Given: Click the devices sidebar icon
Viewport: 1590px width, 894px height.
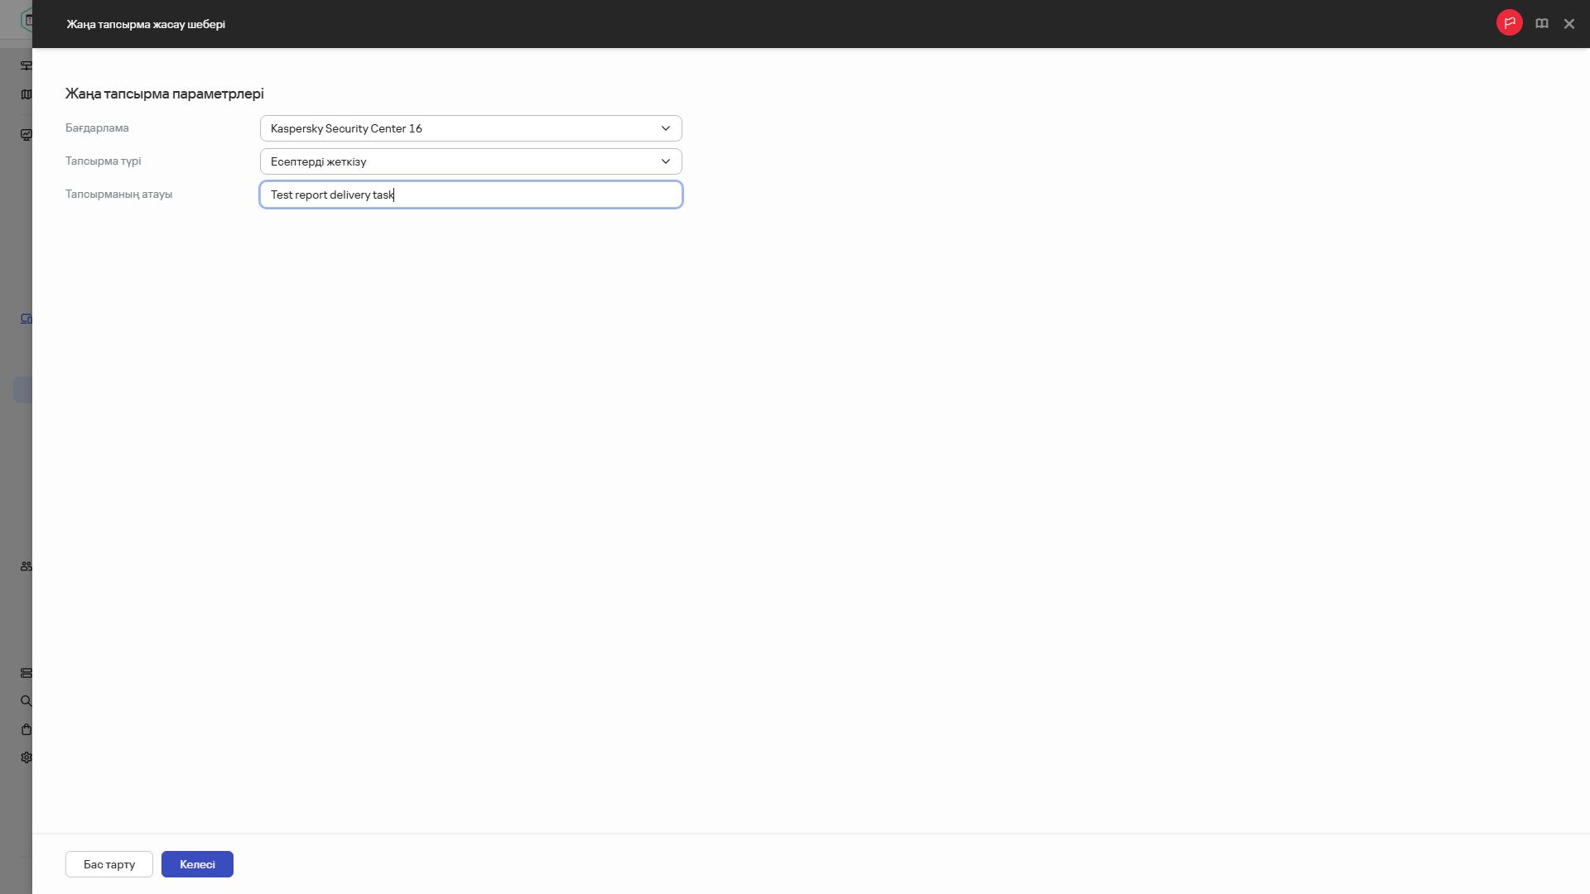Looking at the screenshot, I should pyautogui.click(x=26, y=319).
